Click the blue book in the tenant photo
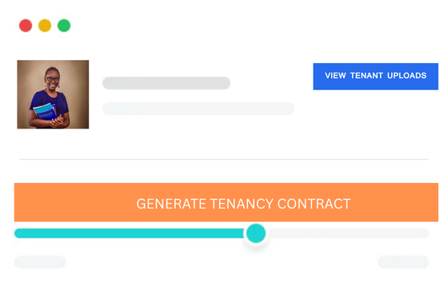 (45, 112)
